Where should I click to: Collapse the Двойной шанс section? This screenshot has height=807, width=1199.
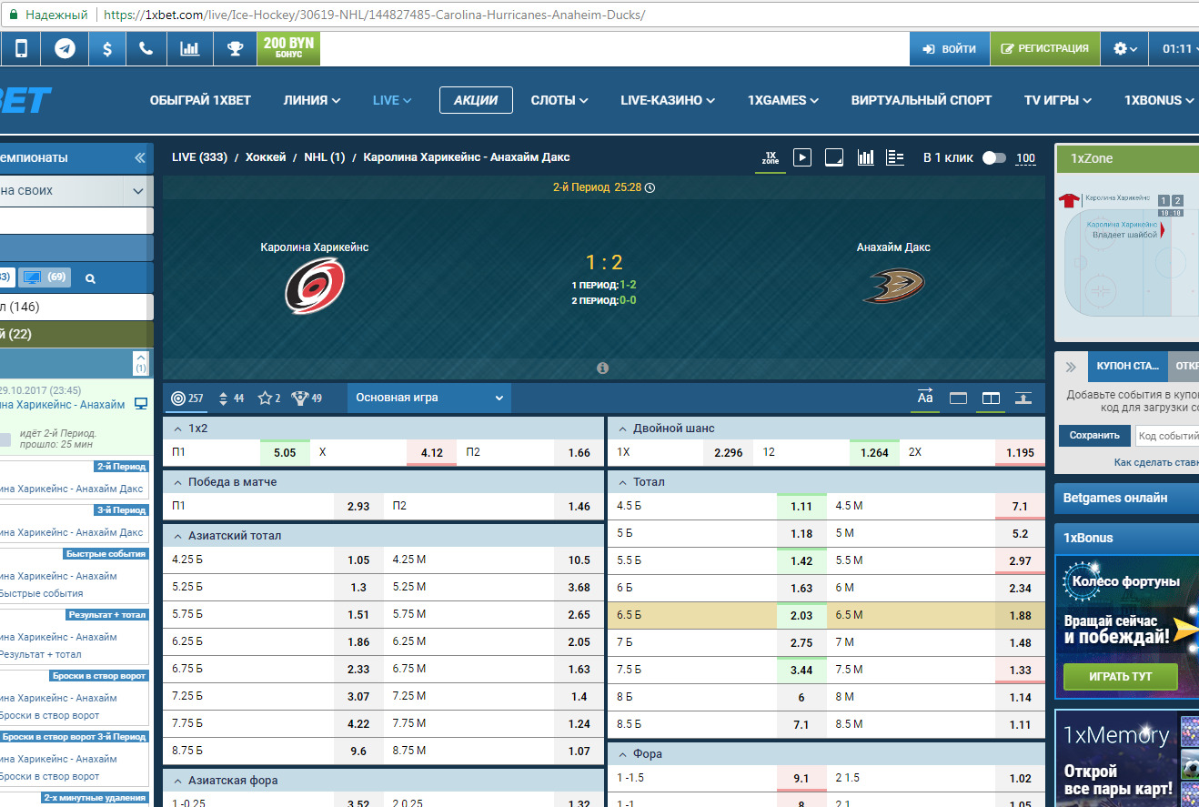point(826,428)
